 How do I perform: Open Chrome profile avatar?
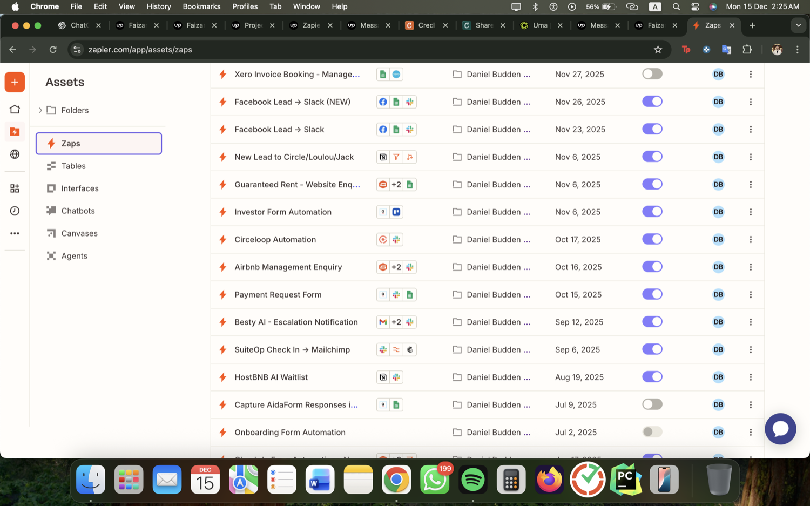(x=777, y=50)
